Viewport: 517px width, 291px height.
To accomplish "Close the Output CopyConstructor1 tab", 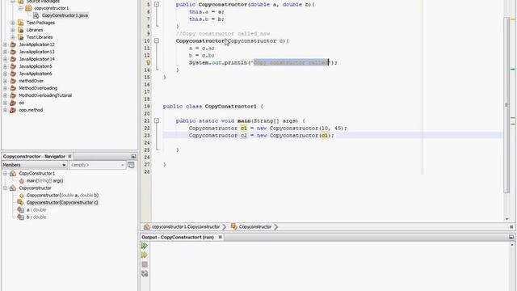I will (221, 237).
